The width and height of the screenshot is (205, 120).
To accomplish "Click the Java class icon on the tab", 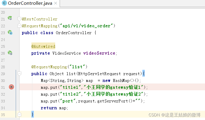I will pyautogui.click(x=4, y=3).
